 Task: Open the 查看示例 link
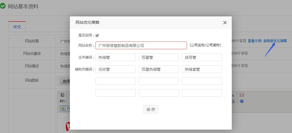point(255,41)
